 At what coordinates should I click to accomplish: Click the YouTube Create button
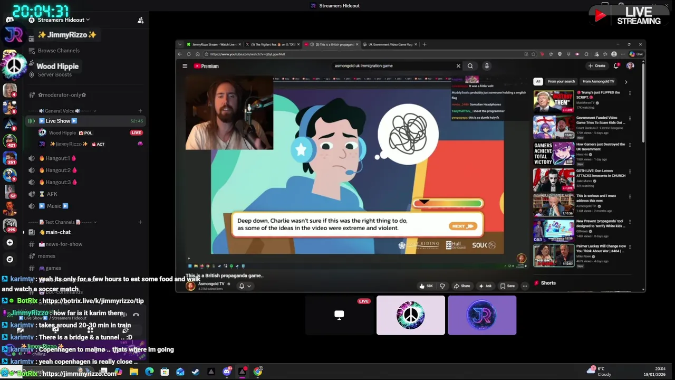tap(597, 66)
